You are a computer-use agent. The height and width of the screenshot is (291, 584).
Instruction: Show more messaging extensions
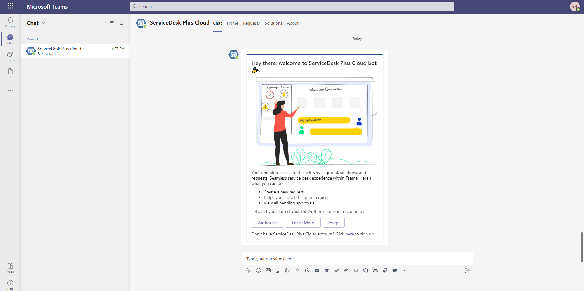[405, 270]
